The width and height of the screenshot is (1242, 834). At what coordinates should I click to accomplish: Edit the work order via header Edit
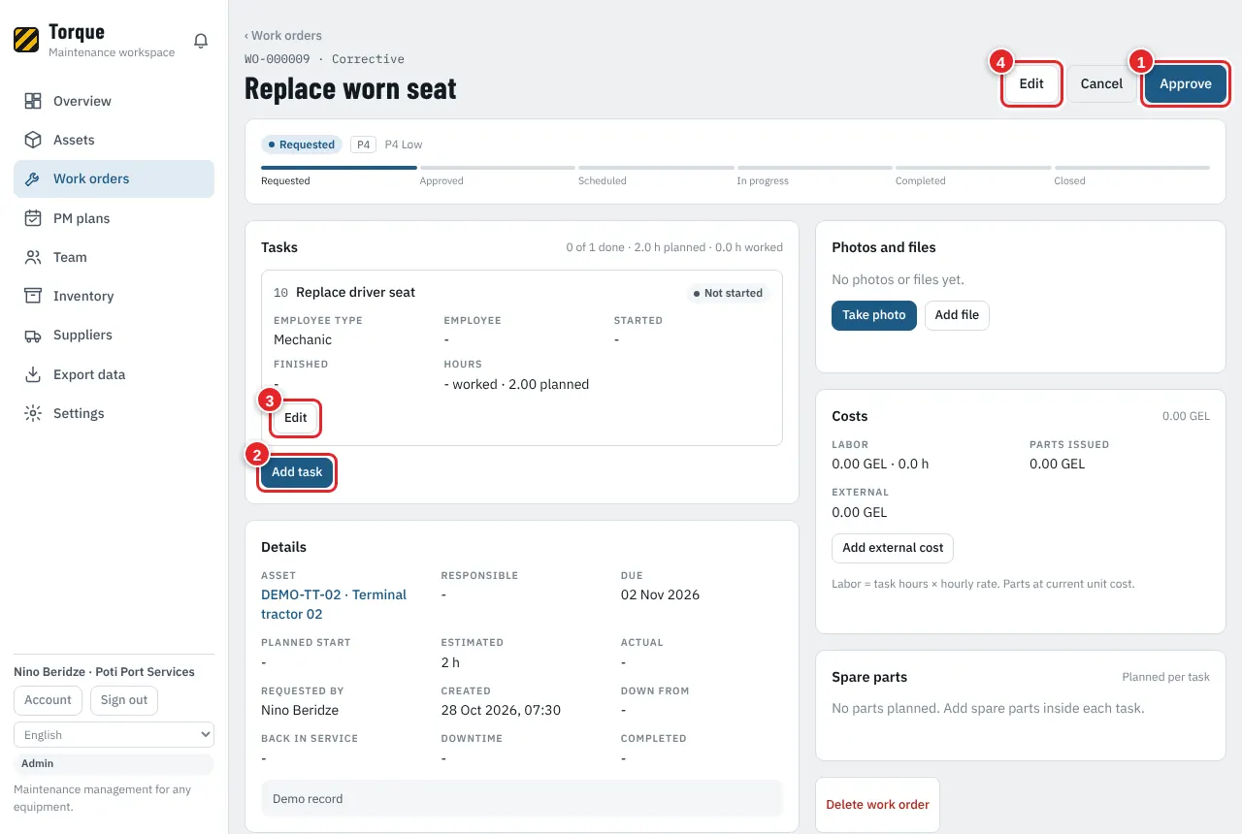(x=1031, y=83)
